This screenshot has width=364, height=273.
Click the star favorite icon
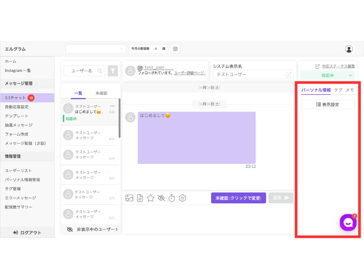pos(151,198)
